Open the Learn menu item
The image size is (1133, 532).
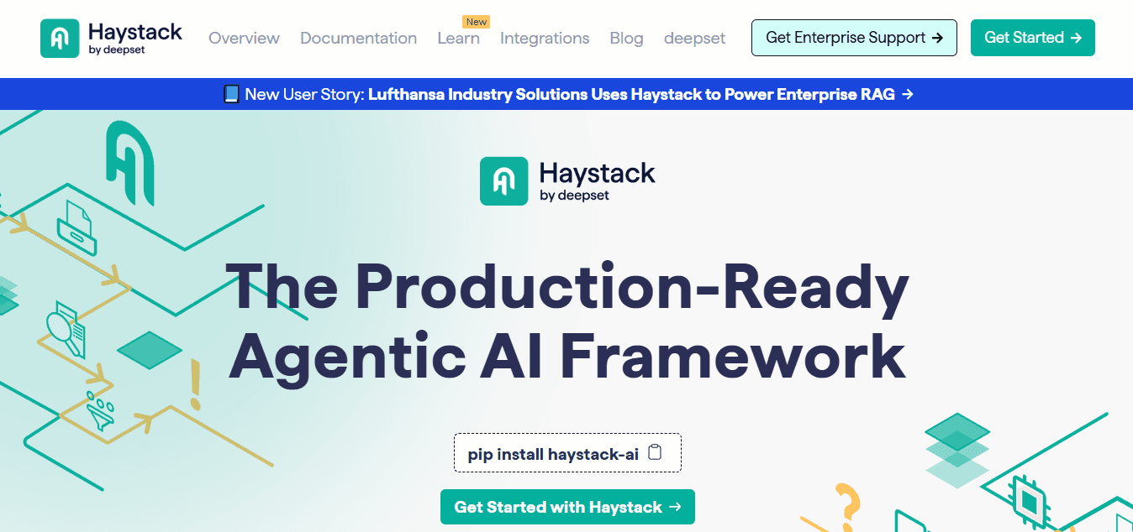pos(458,38)
